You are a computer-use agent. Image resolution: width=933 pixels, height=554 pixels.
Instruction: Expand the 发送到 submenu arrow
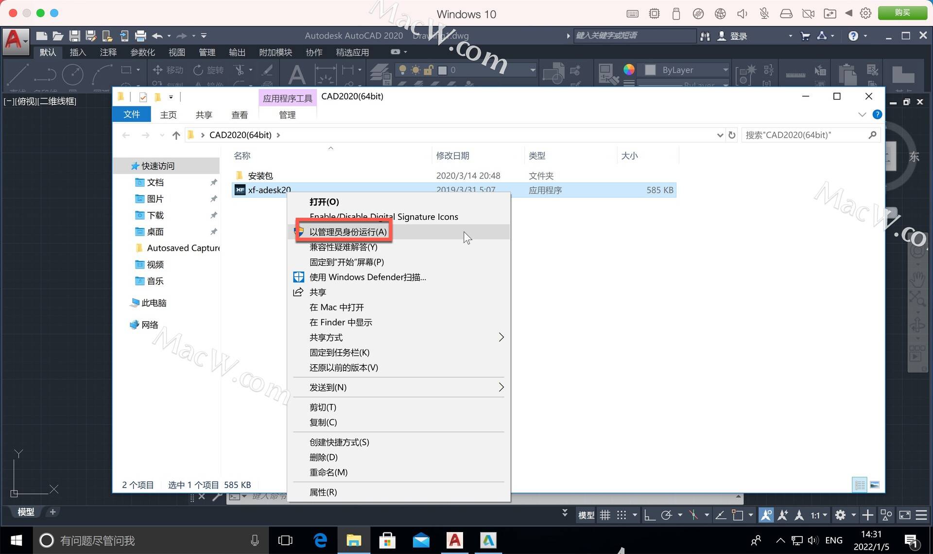tap(501, 387)
